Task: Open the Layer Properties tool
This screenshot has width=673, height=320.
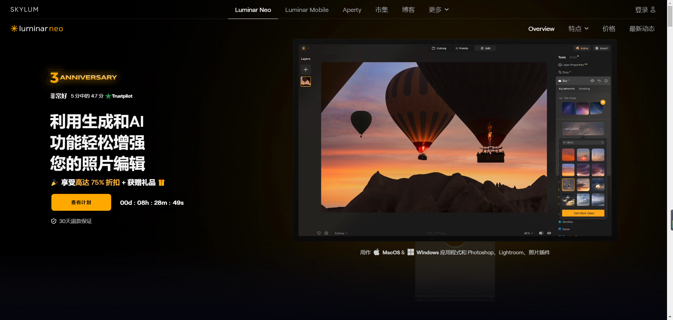Action: 573,65
